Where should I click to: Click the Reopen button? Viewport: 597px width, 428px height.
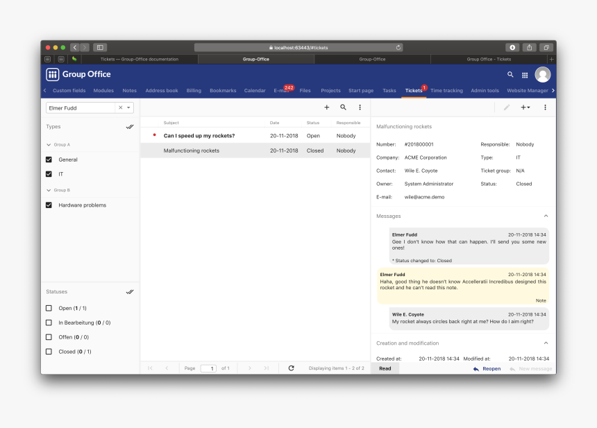[487, 368]
